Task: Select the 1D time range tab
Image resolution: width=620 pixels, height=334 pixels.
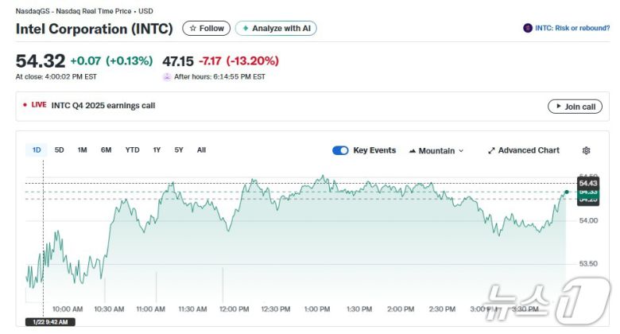Action: click(x=37, y=150)
